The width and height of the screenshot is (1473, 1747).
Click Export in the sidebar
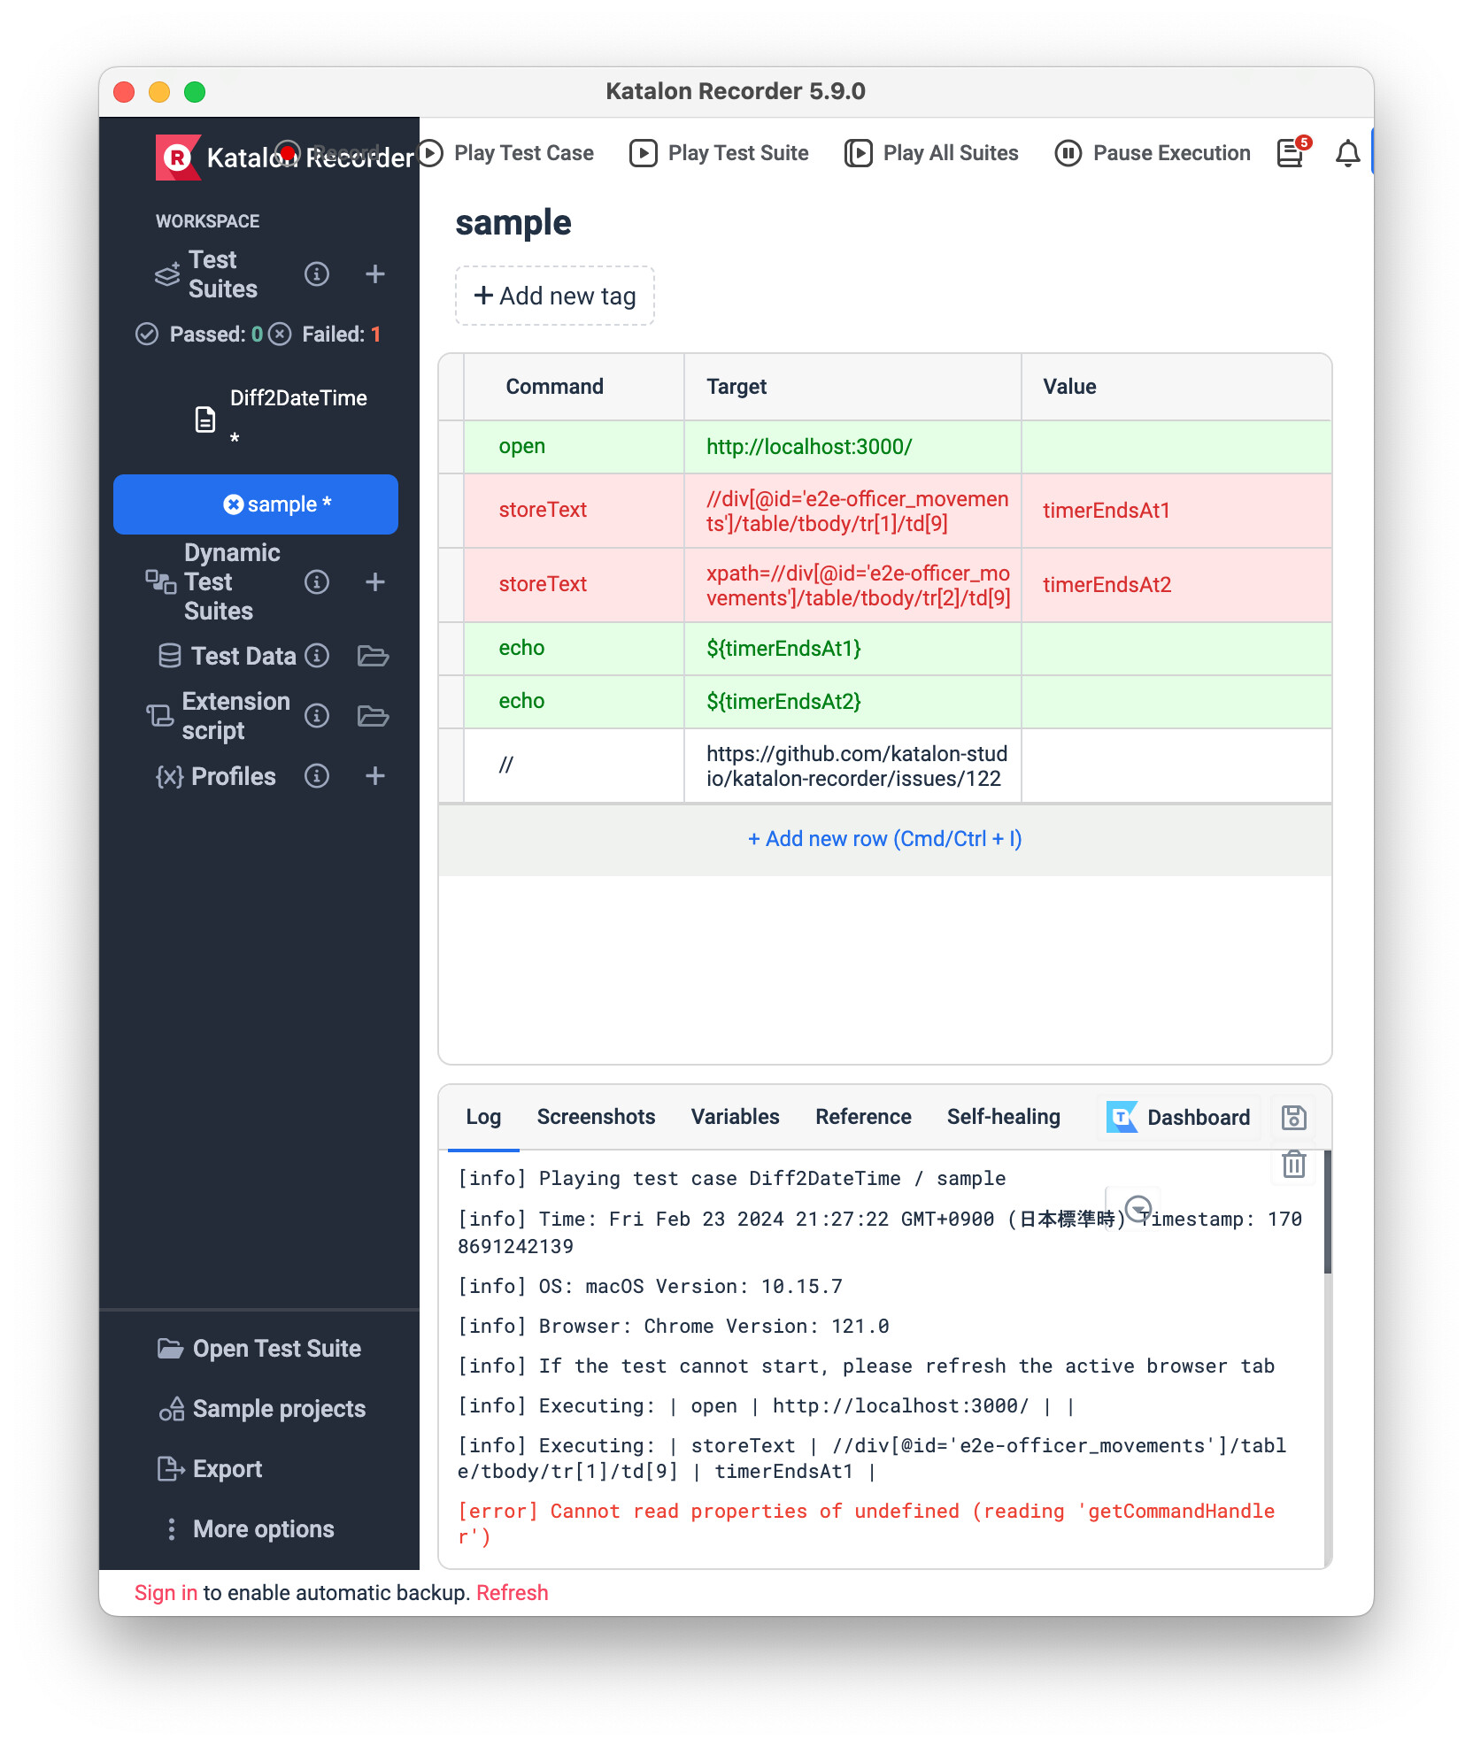[x=210, y=1469]
